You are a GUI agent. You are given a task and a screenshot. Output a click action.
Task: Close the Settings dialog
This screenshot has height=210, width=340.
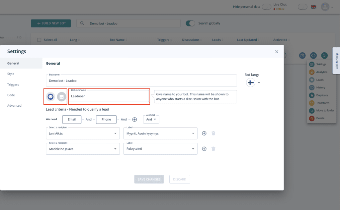[x=277, y=52]
